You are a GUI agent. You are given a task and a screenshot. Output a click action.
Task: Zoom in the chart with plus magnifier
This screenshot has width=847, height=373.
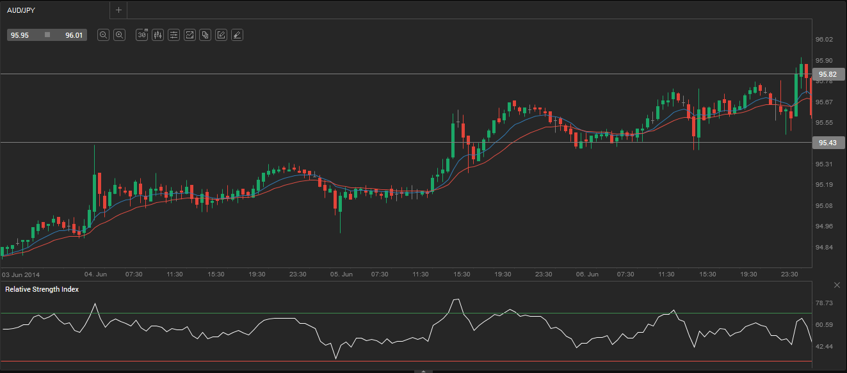[x=119, y=35]
